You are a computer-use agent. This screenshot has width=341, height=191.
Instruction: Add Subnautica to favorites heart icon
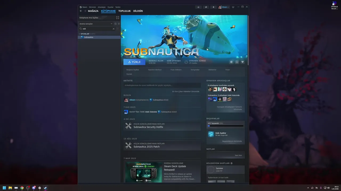point(242,62)
